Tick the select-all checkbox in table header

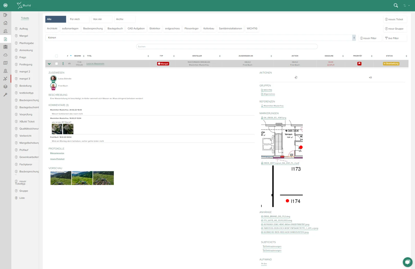(x=57, y=56)
